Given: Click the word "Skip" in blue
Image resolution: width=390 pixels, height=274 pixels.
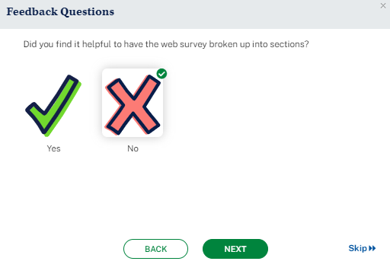Looking at the screenshot, I should tap(357, 248).
